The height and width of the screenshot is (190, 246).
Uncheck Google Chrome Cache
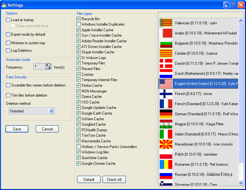[x=79, y=163]
